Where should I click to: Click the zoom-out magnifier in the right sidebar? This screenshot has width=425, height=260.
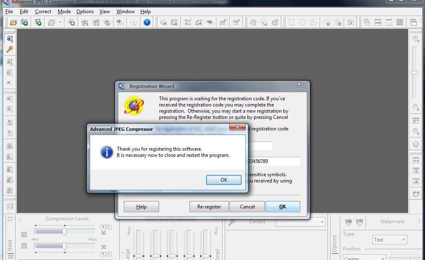point(416,108)
